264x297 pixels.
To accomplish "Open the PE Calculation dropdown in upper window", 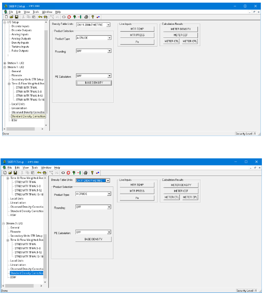I will coord(94,76).
